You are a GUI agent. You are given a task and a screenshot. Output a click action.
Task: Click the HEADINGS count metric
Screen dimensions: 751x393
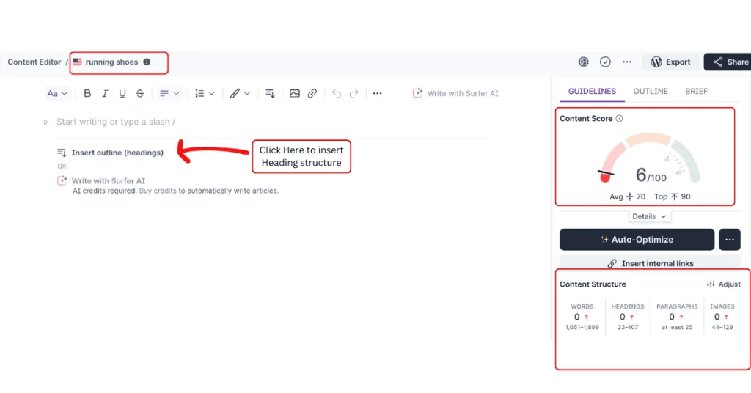click(628, 317)
